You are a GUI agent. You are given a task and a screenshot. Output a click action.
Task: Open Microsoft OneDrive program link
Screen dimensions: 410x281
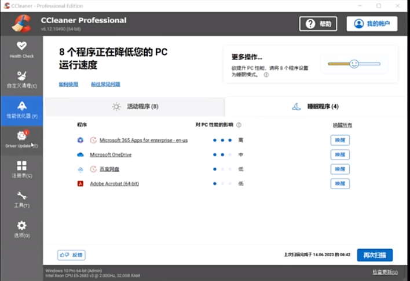111,154
